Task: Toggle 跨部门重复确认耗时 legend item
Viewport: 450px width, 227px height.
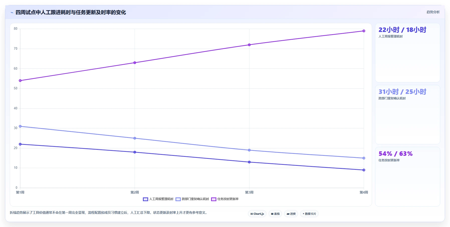Action: point(192,199)
